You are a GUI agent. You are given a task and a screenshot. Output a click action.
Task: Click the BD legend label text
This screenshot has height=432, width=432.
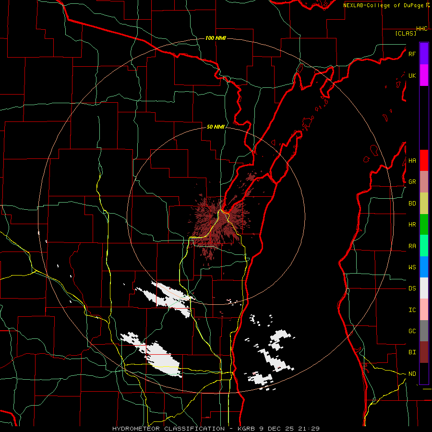coord(412,204)
